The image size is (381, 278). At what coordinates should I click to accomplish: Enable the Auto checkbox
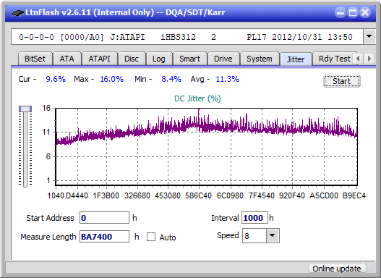tap(151, 237)
